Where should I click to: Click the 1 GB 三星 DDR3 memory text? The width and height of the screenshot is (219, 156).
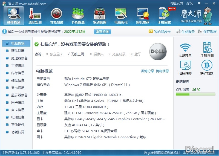click(86, 107)
